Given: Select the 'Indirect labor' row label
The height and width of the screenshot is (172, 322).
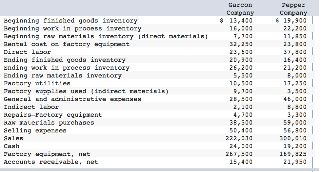Looking at the screenshot, I should [x=31, y=107].
